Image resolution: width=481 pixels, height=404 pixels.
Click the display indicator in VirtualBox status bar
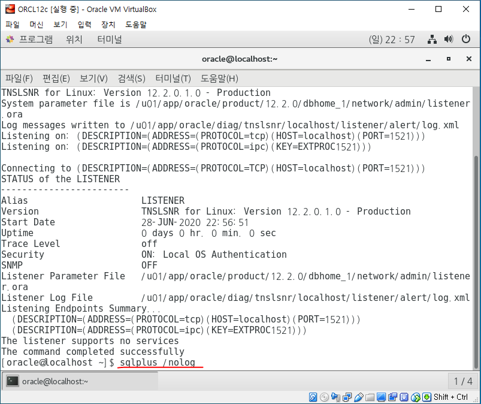pos(381,397)
